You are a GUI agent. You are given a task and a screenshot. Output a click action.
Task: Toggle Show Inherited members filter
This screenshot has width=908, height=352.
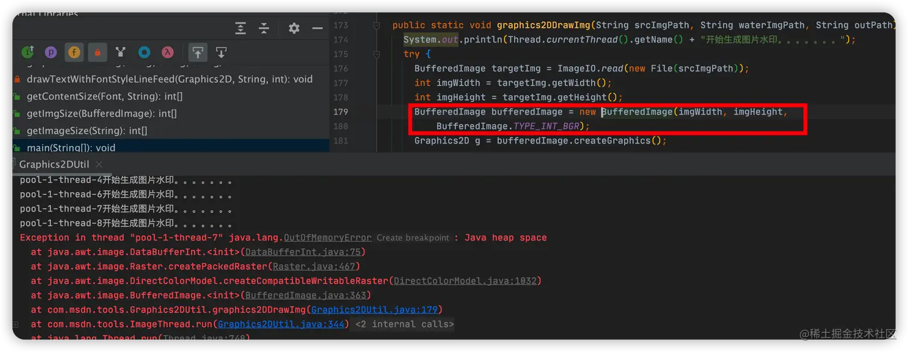[x=28, y=52]
